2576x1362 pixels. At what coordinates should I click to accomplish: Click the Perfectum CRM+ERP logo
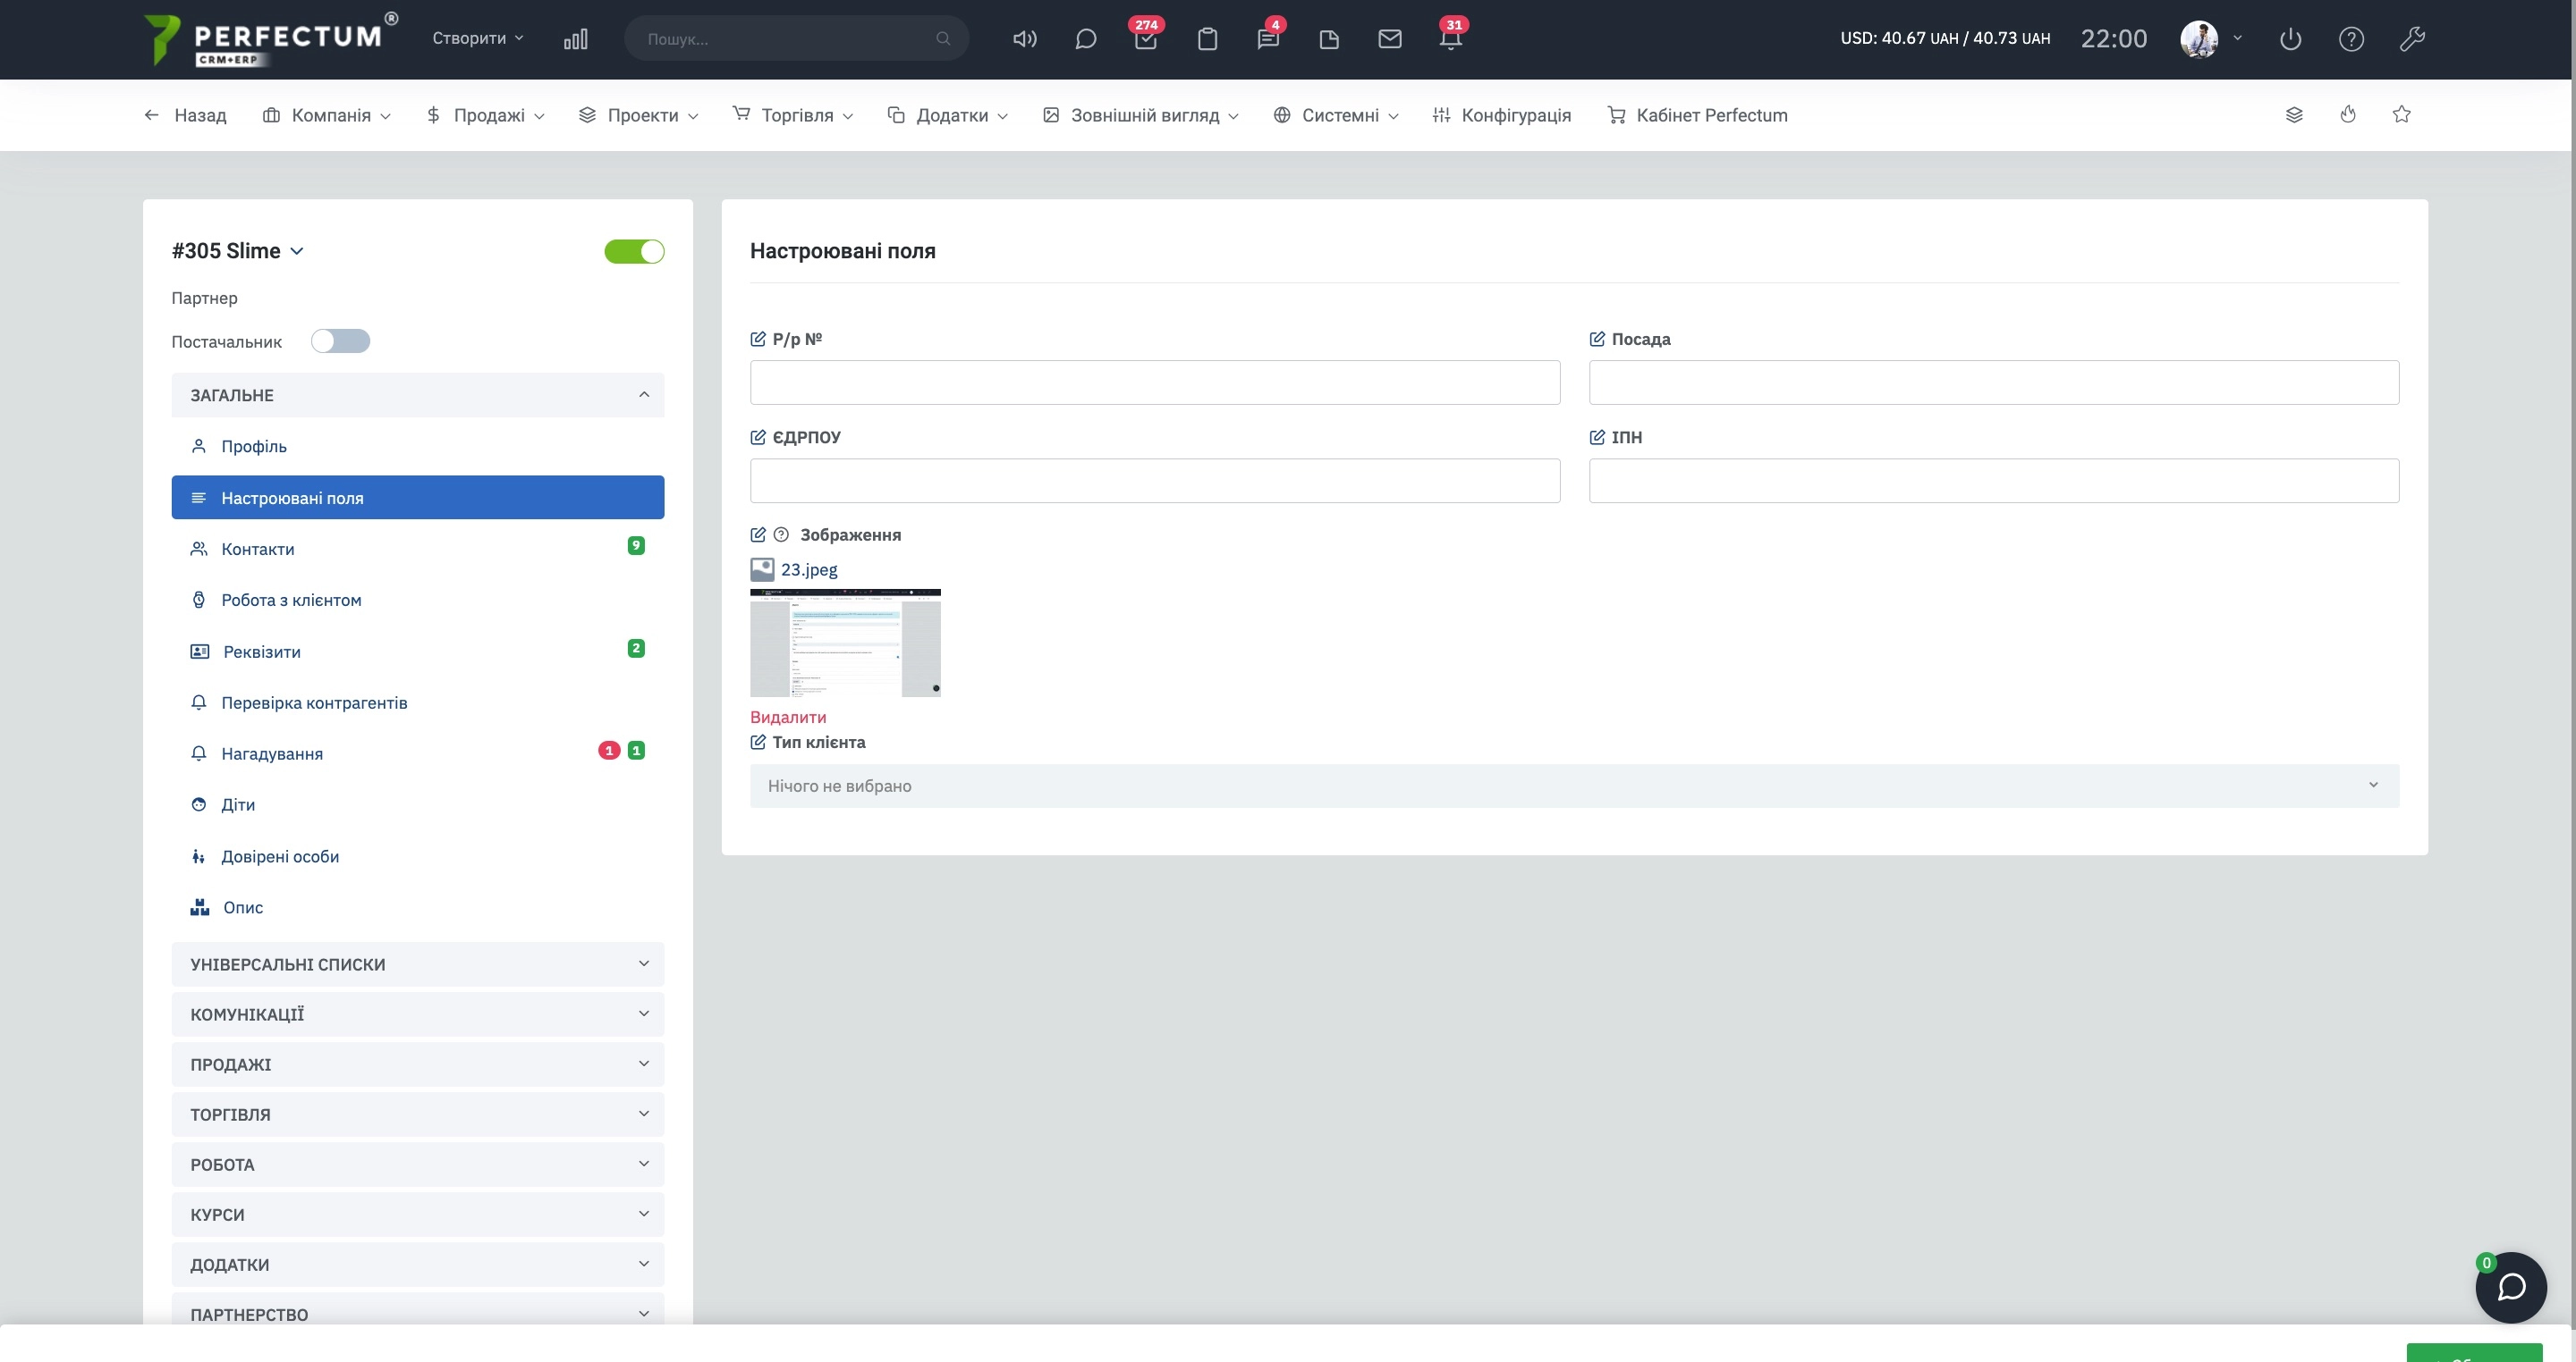click(270, 40)
